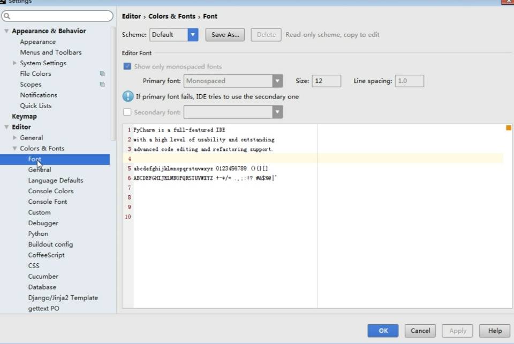Image resolution: width=514 pixels, height=344 pixels.
Task: Select CoffeeScript item
Action: tap(46, 255)
